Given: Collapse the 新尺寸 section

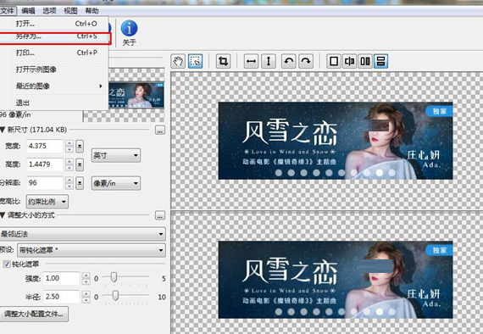Looking at the screenshot, I should click(3, 130).
